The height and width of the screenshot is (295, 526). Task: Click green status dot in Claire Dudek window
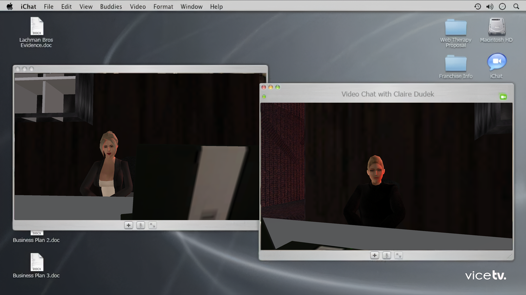click(264, 96)
